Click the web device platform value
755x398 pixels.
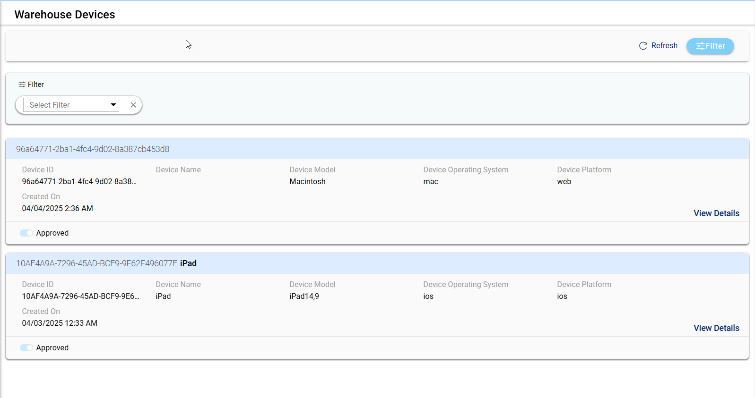tap(564, 182)
